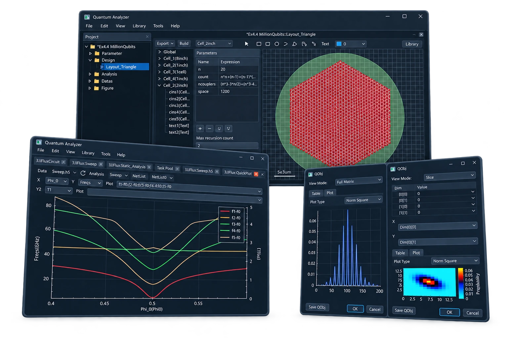Image resolution: width=508 pixels, height=338 pixels.
Task: Click OK in the Full Matrix QObj dialog
Action: coord(355,309)
